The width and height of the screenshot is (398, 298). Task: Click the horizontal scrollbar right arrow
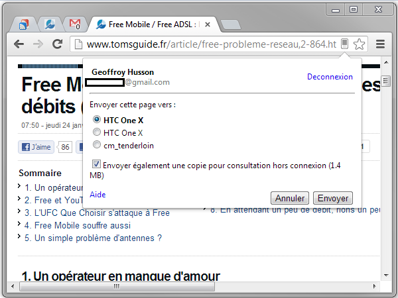pyautogui.click(x=374, y=287)
